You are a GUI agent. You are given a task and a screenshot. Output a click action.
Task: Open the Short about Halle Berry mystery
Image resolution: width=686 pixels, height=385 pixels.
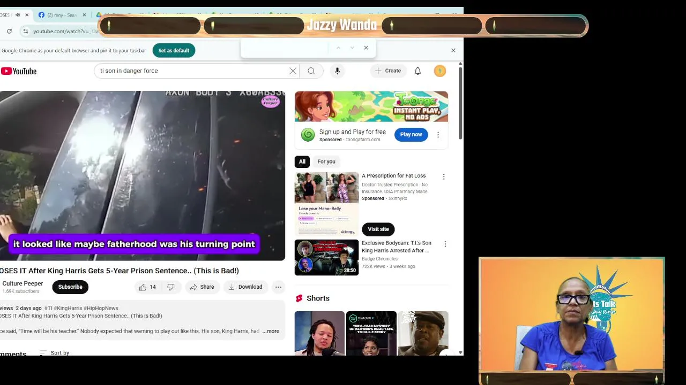click(371, 333)
